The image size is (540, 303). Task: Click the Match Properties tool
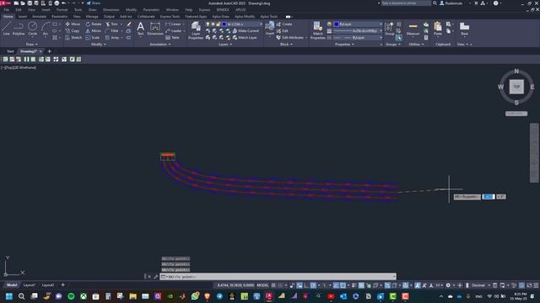[x=317, y=30]
